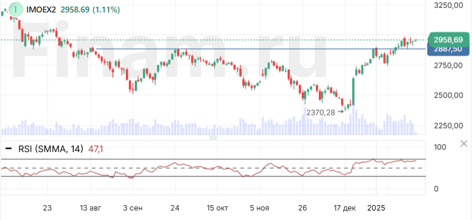Click the 2370,28 minimum price annotation
The height and width of the screenshot is (220, 472).
[321, 112]
